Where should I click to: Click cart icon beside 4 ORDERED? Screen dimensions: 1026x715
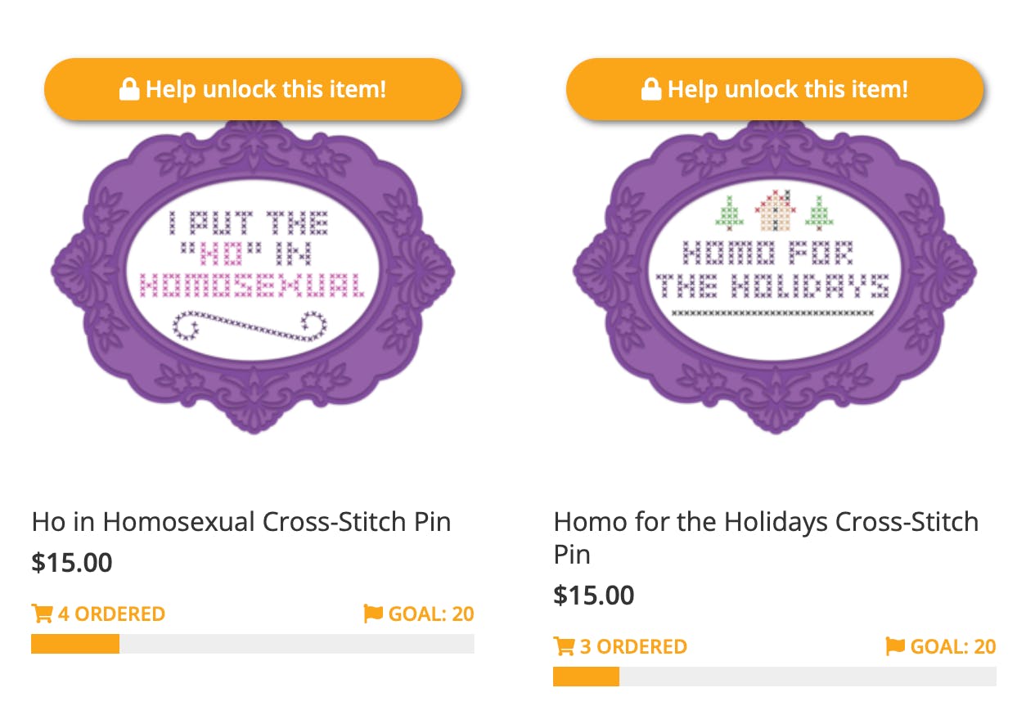[x=41, y=614]
